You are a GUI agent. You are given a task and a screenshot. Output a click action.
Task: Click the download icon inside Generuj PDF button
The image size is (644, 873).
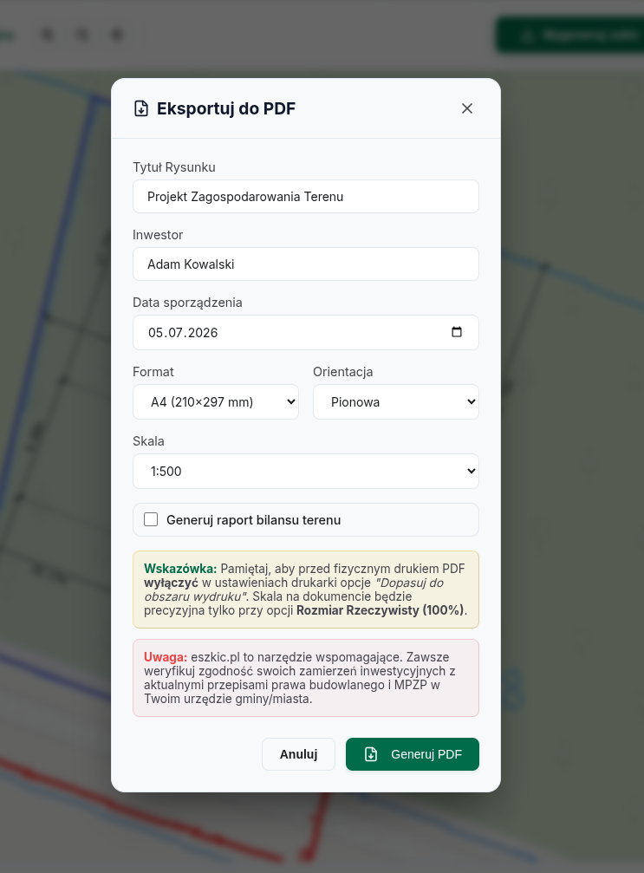point(371,754)
